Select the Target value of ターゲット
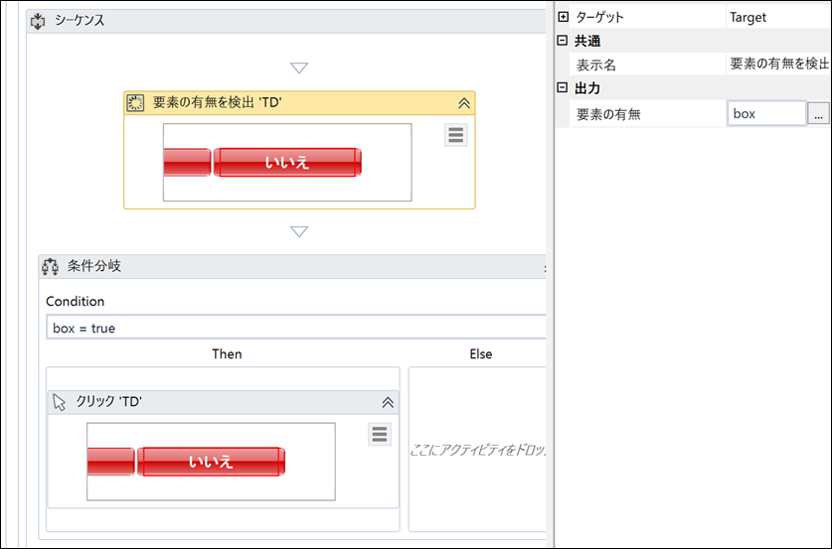The height and width of the screenshot is (549, 832). (748, 18)
